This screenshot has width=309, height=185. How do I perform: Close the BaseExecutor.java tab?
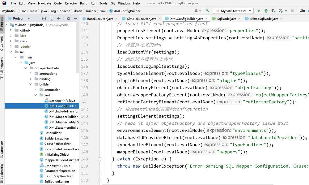[x=116, y=19]
